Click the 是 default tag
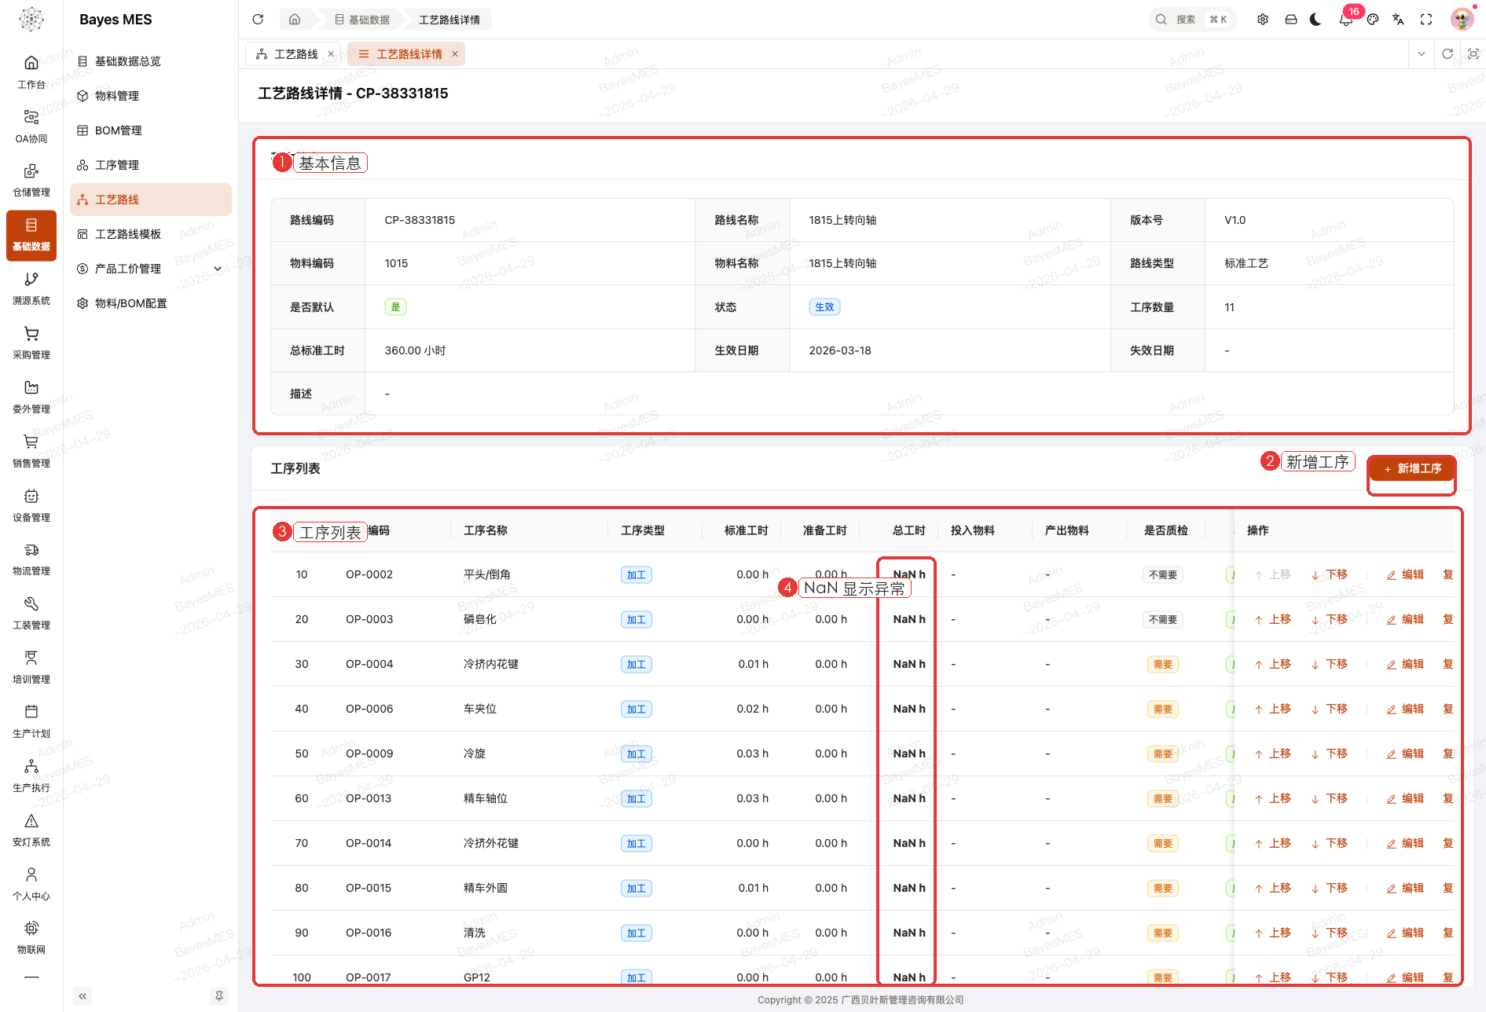 (395, 307)
